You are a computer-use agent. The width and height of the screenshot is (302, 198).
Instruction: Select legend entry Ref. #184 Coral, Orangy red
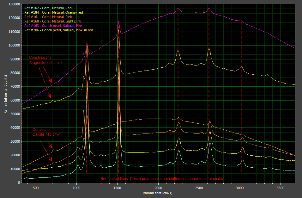pos(53,13)
